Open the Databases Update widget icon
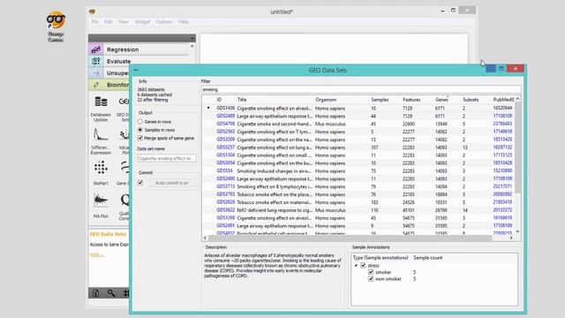 click(101, 102)
